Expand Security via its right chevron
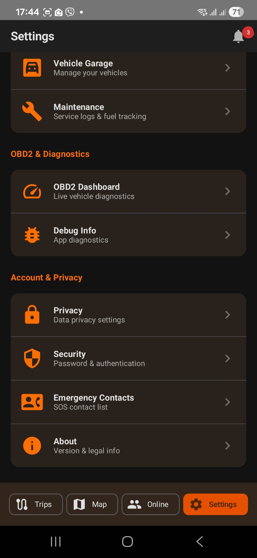The width and height of the screenshot is (257, 558). coord(228,358)
